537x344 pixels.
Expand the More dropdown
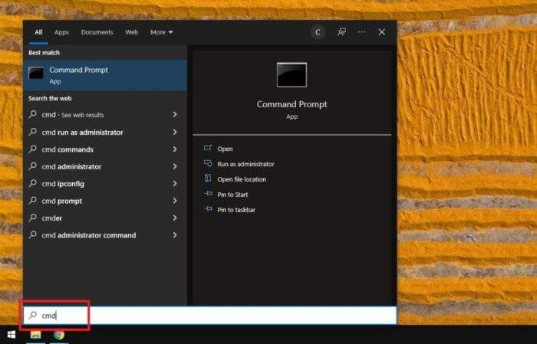click(162, 32)
